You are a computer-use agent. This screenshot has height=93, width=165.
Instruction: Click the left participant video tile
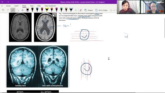pos(129,7)
